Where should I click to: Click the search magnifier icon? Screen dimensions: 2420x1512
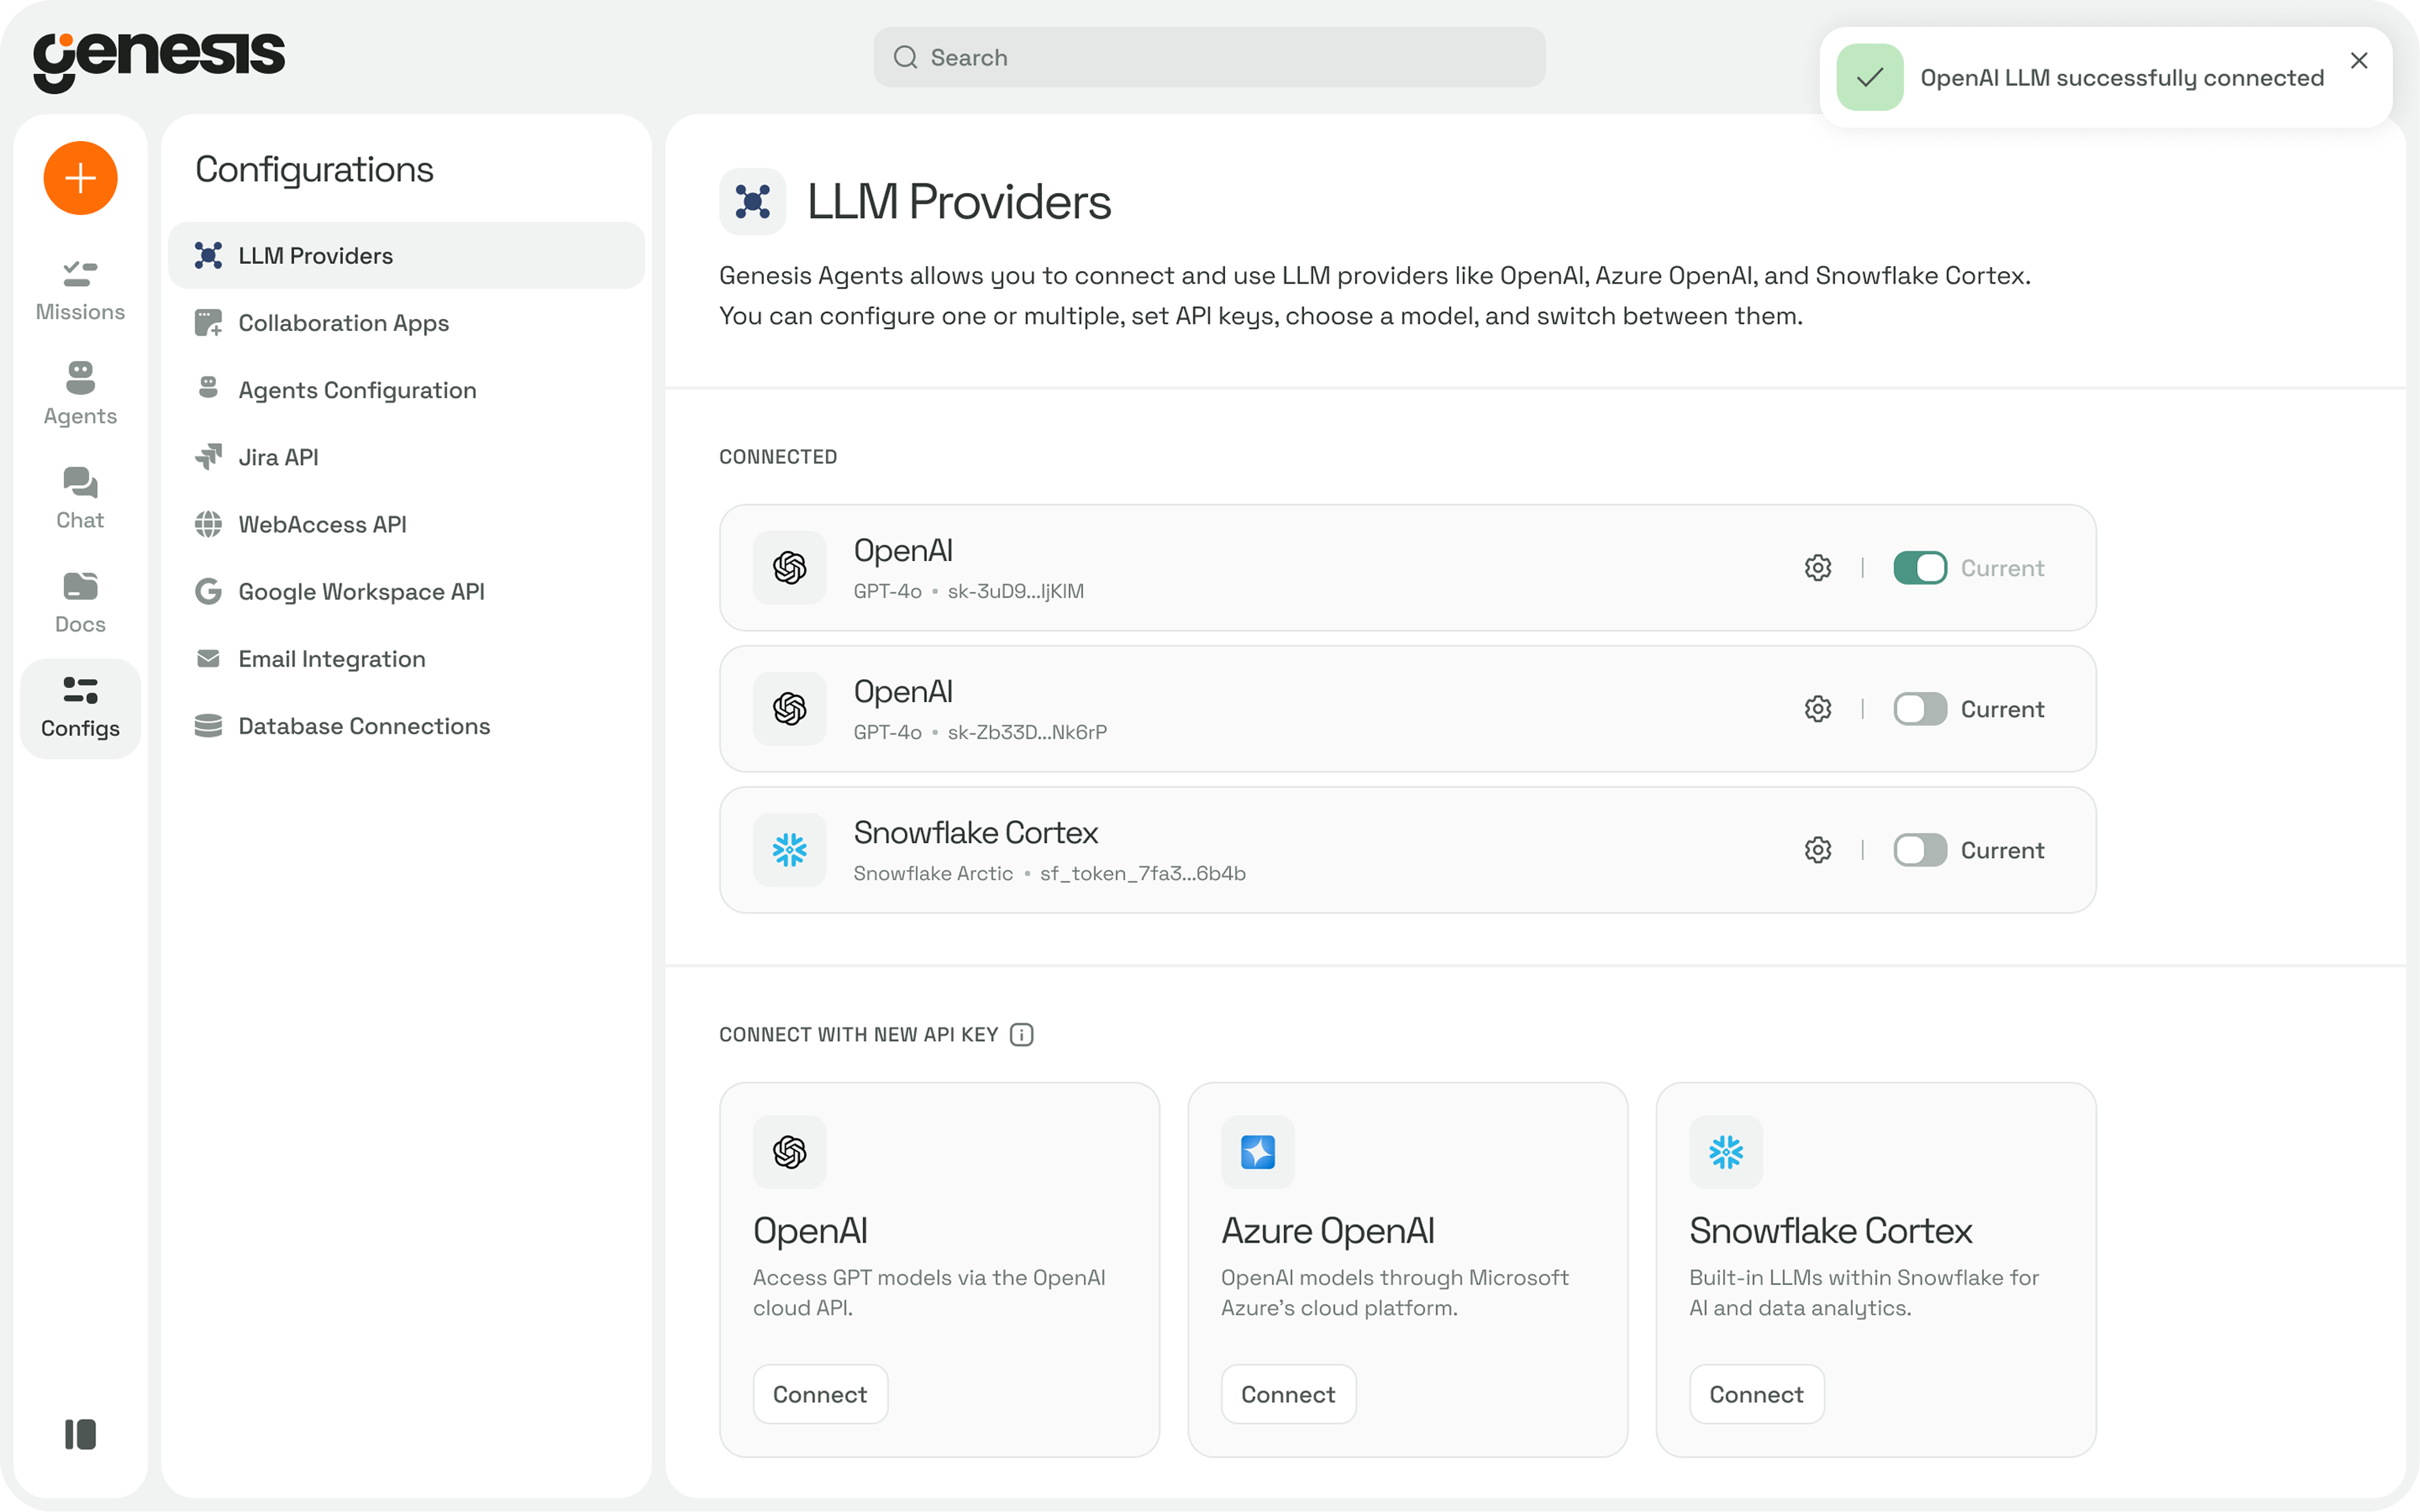[x=906, y=57]
